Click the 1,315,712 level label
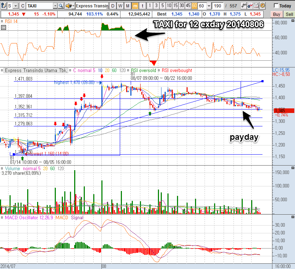This screenshot has width=295, height=269. pyautogui.click(x=24, y=115)
